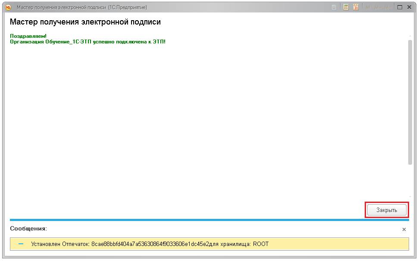
Task: Select the Установлен Отпечаток message row
Action: point(209,244)
